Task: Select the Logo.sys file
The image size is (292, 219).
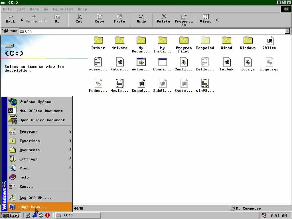Action: pos(269,64)
